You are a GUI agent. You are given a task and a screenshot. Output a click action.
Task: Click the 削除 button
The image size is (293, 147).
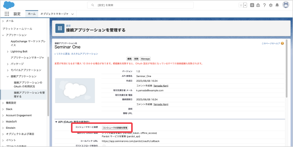pyautogui.click(x=136, y=59)
